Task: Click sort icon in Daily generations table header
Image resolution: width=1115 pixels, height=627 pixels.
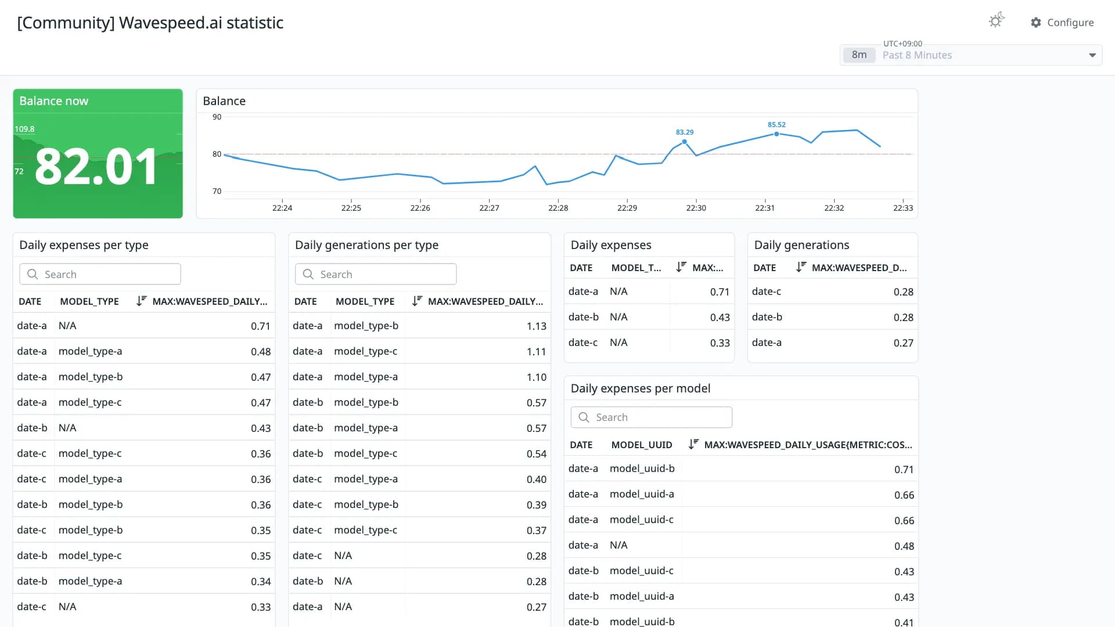Action: tap(801, 268)
